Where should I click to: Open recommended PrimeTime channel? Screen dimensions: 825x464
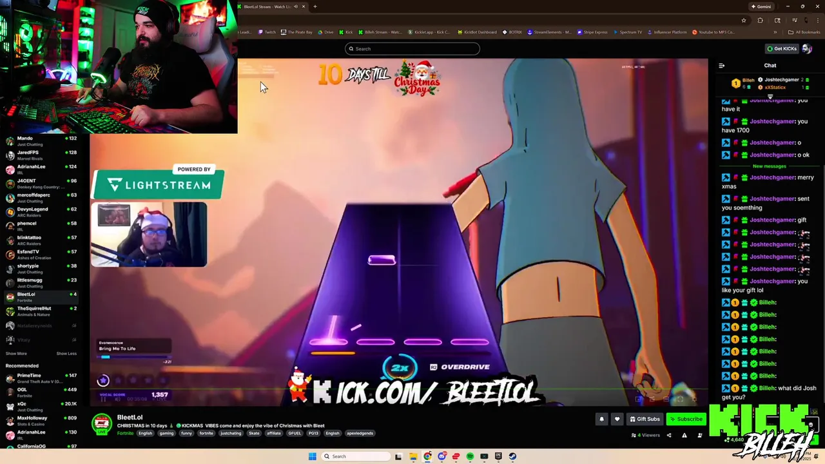pyautogui.click(x=41, y=378)
